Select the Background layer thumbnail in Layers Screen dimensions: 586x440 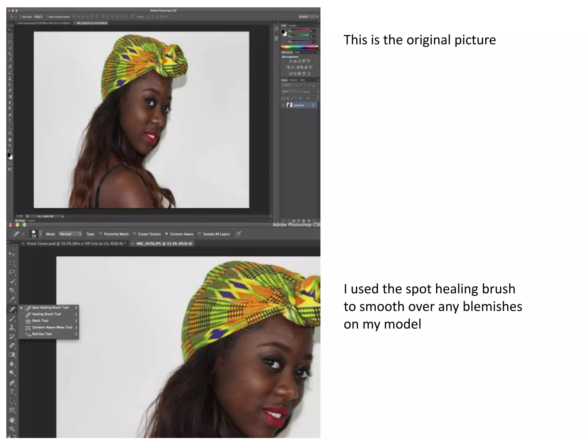[290, 105]
